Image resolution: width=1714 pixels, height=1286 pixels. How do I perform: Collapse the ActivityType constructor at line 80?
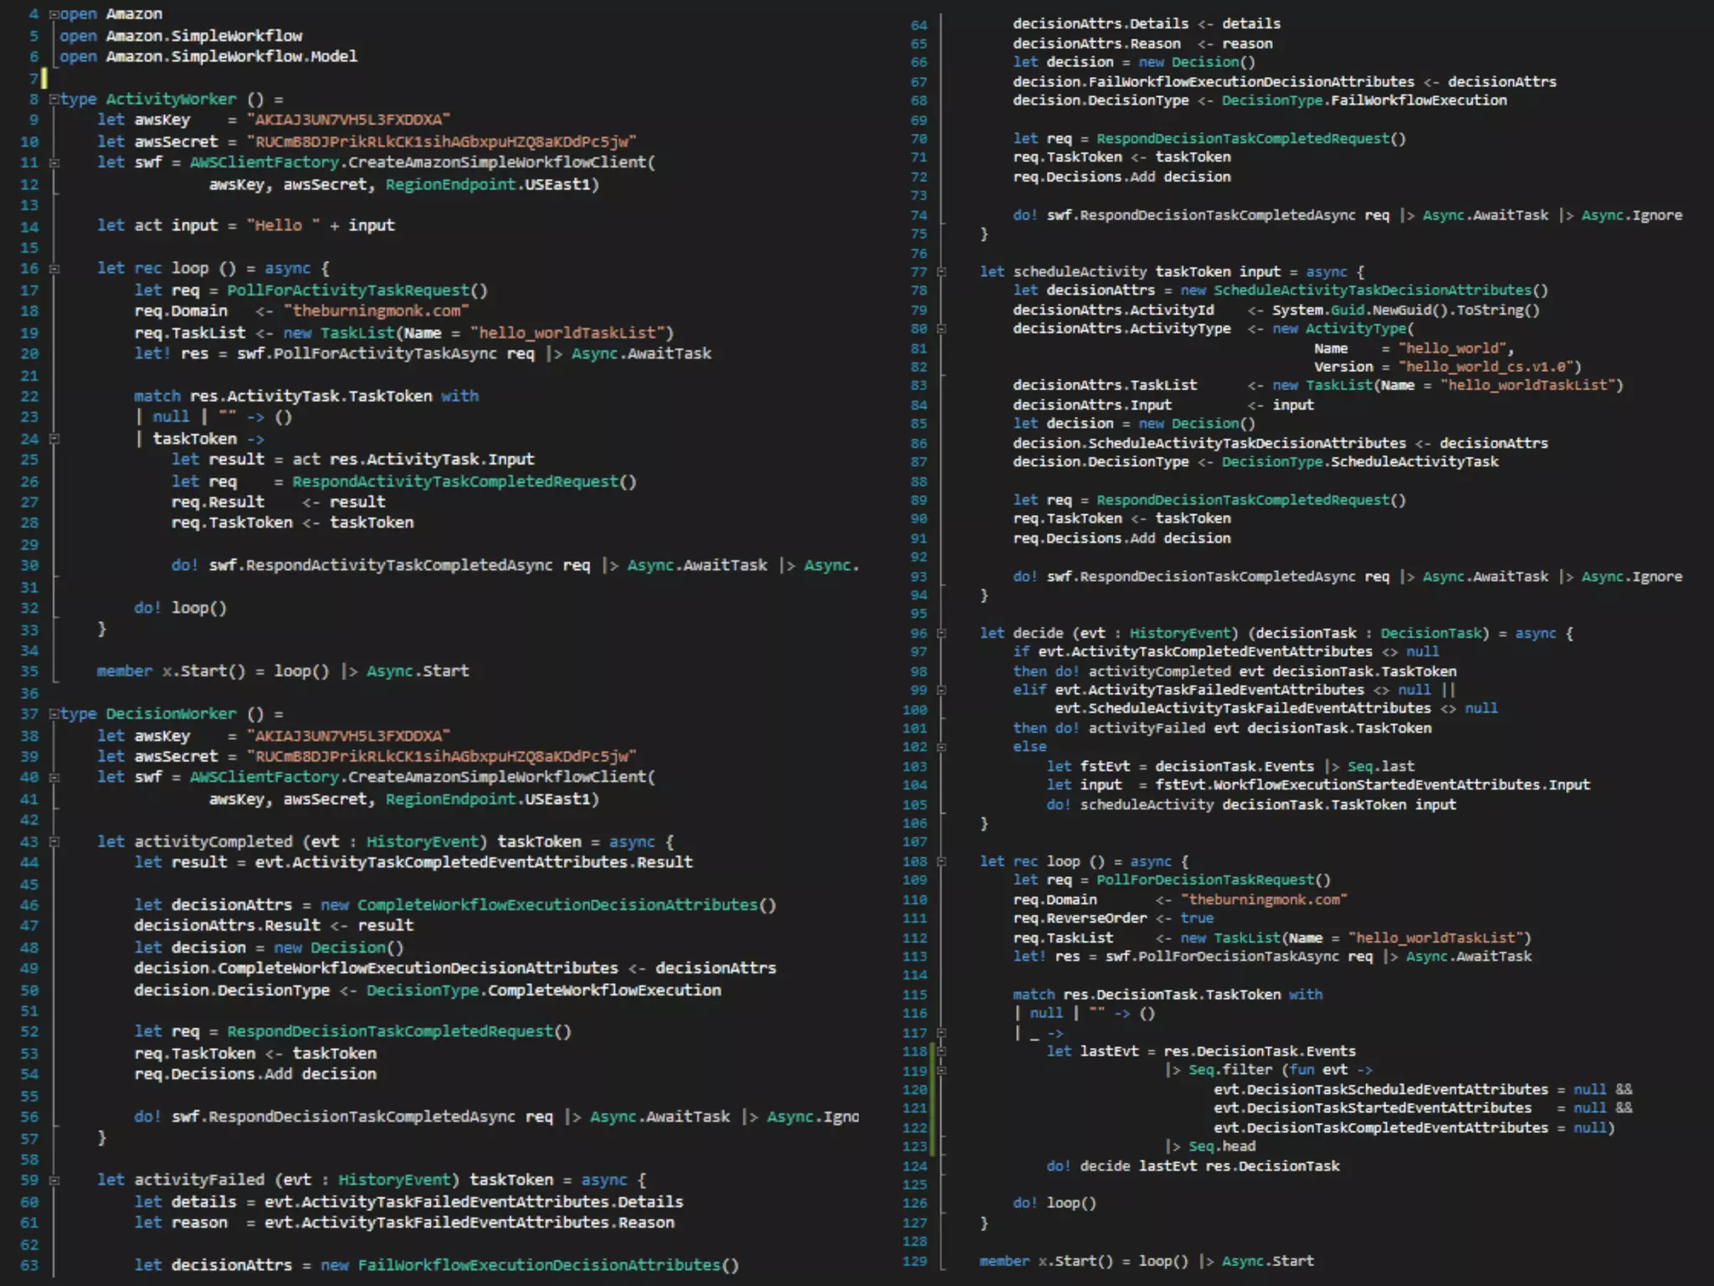click(x=942, y=329)
